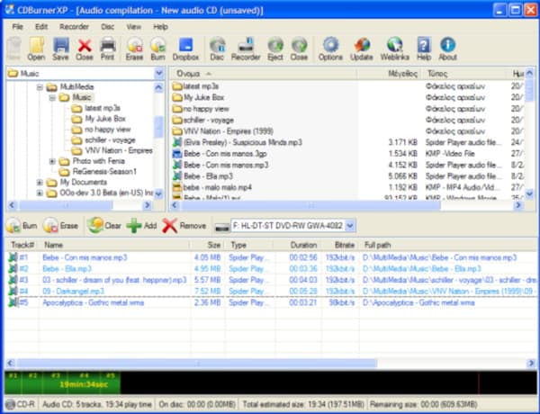The height and width of the screenshot is (414, 540).
Task: Click the Erase disc icon in top toolbar
Action: coord(134,49)
